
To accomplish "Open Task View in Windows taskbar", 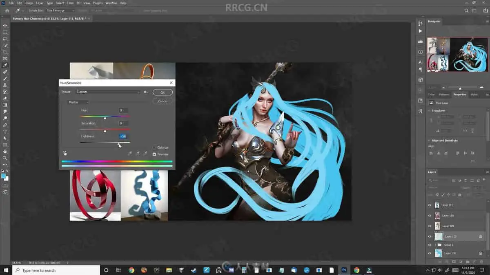I will click(118, 270).
